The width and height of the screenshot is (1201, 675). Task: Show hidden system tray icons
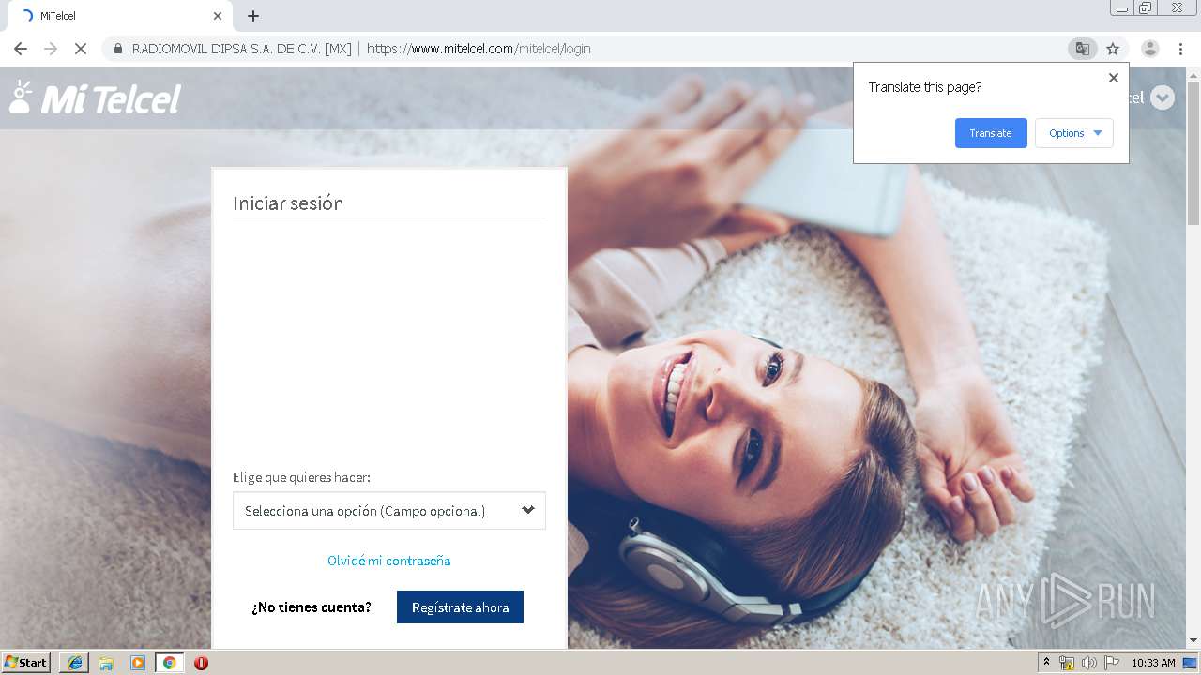1046,663
